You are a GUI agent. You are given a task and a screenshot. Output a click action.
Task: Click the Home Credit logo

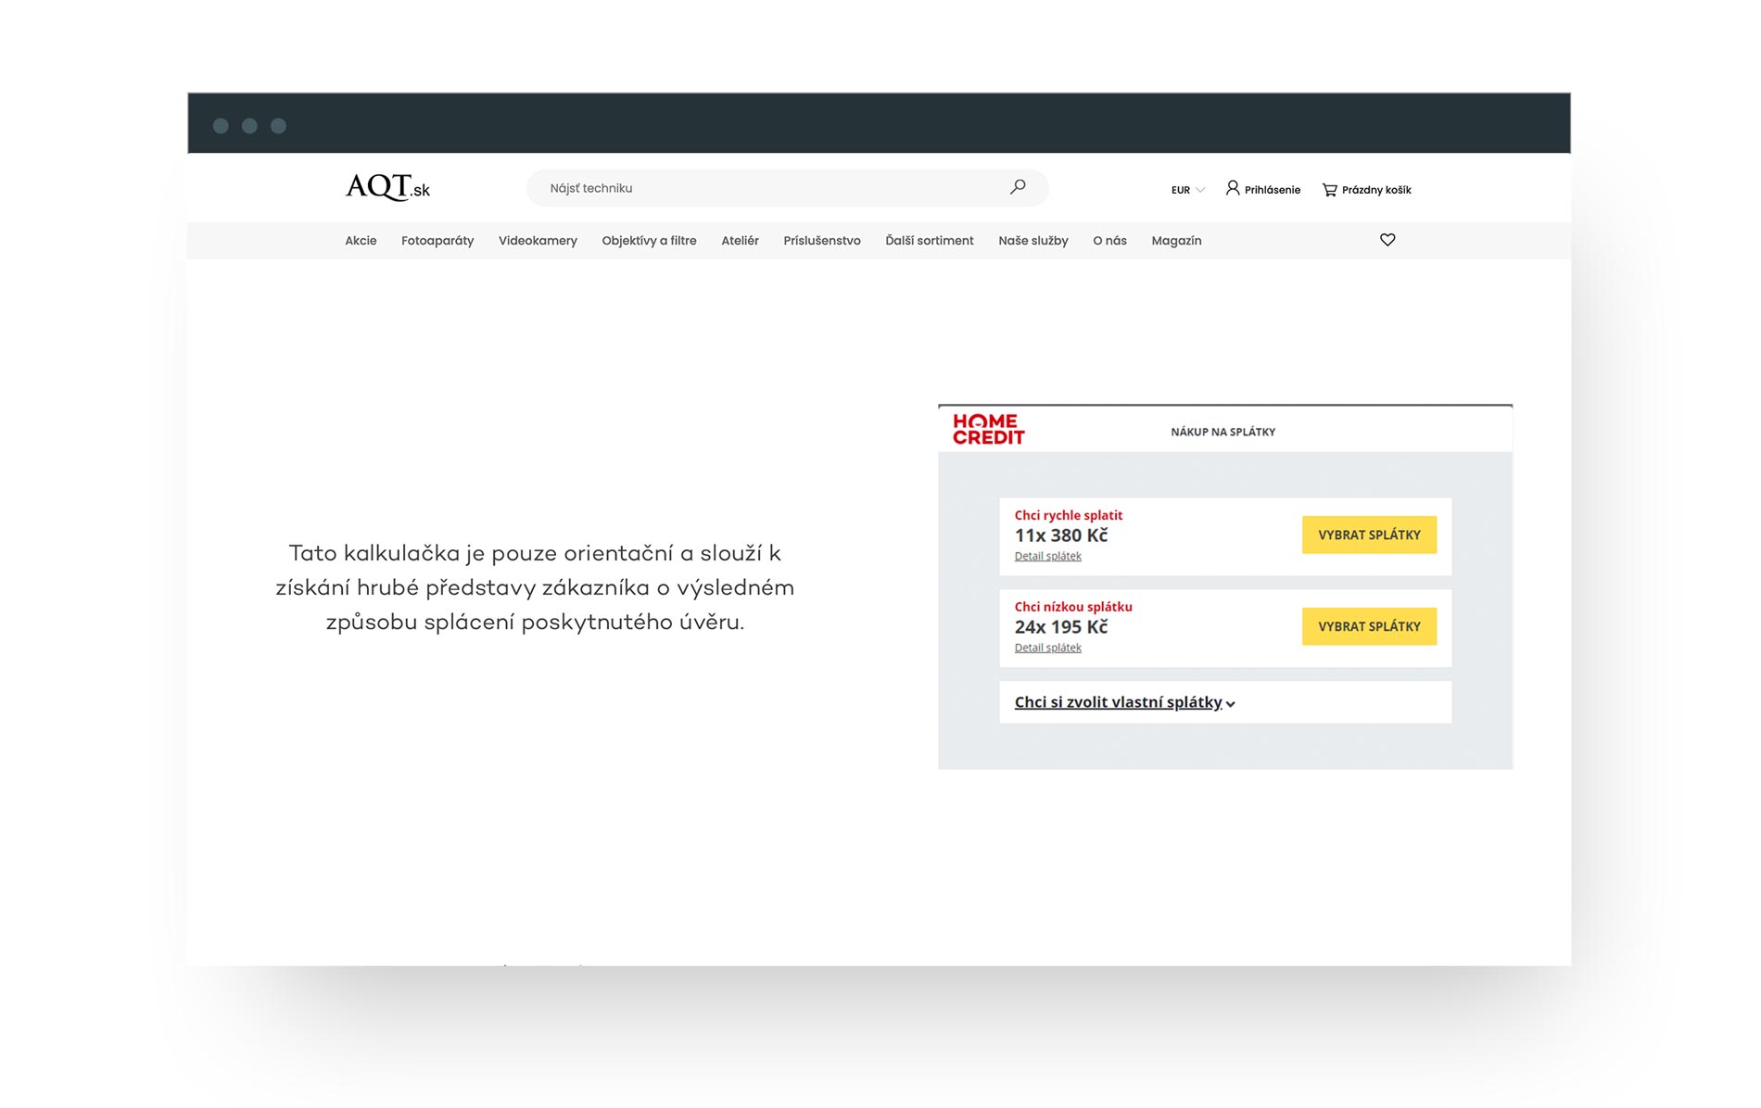(x=988, y=429)
